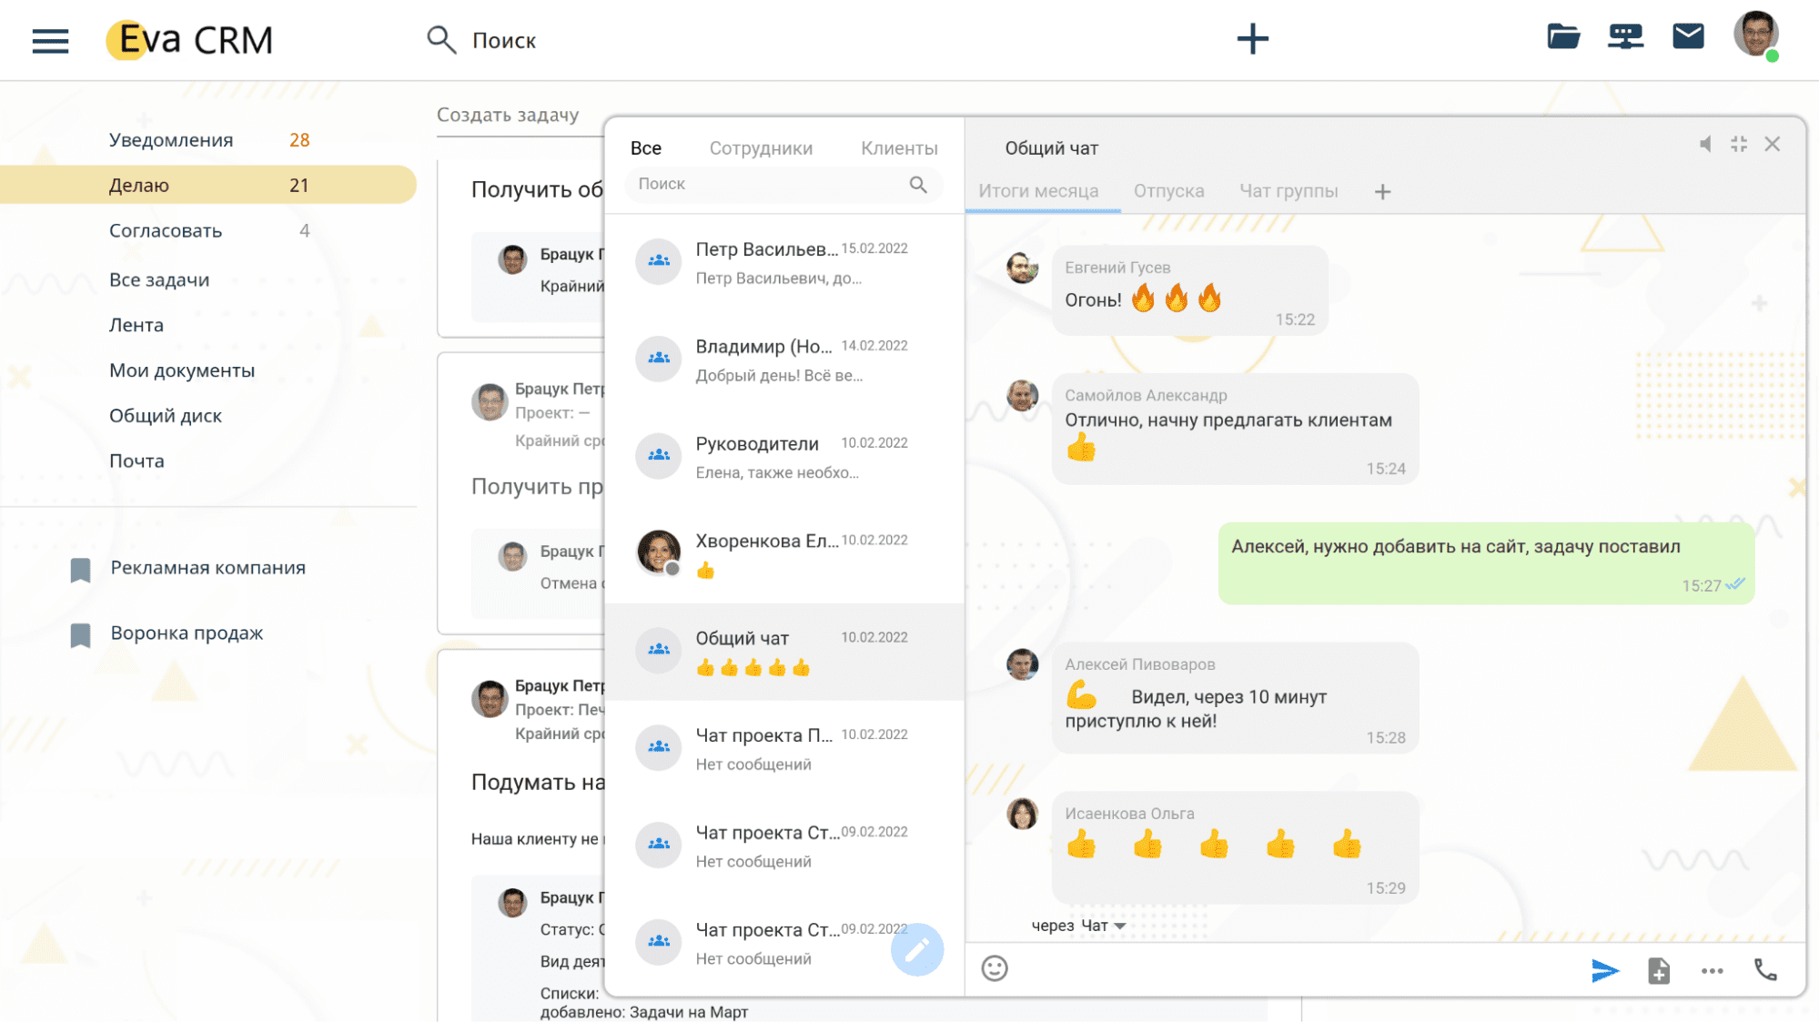Open the folder icon in the header
The image size is (1819, 1023).
[1563, 36]
